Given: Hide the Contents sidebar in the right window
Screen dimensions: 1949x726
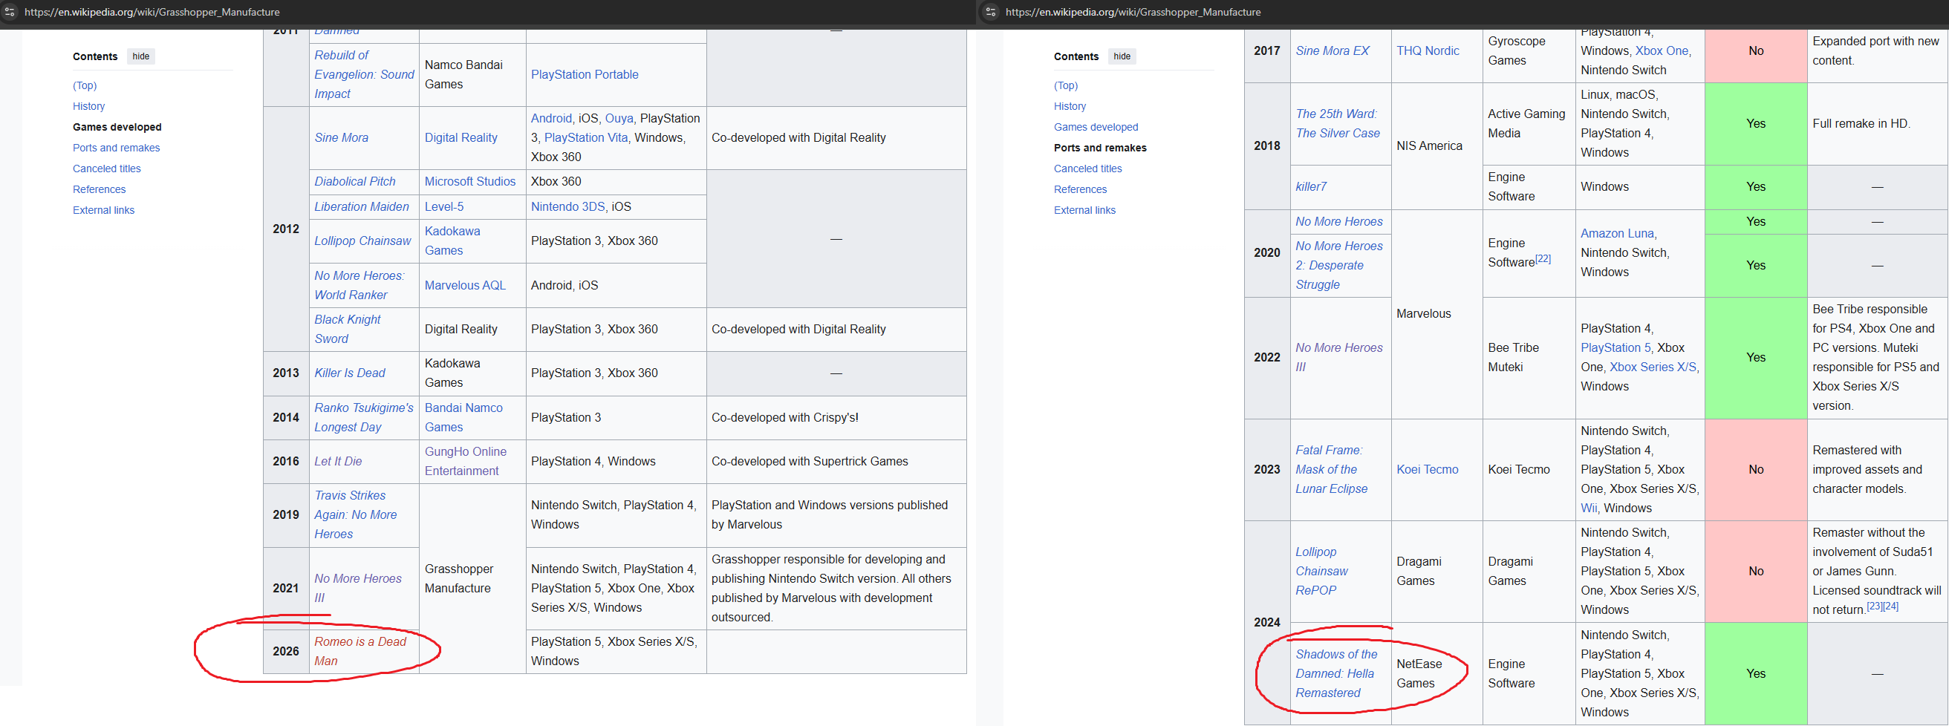Looking at the screenshot, I should (x=1122, y=56).
